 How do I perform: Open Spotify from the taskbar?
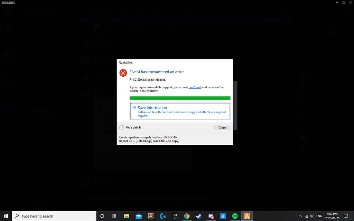coord(234,216)
